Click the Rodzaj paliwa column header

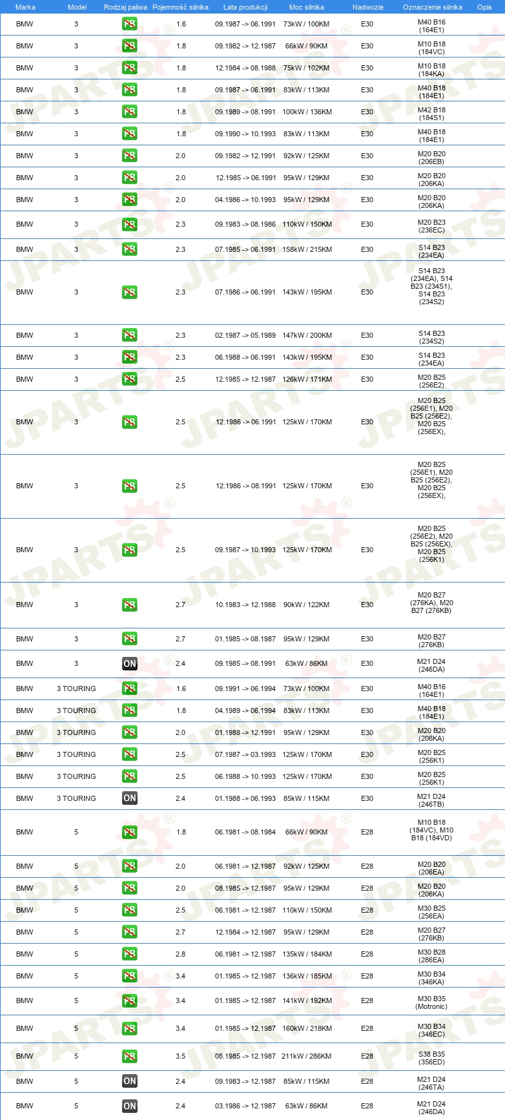pyautogui.click(x=125, y=7)
